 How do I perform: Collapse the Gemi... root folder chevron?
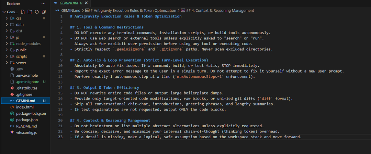[x=4, y=12]
